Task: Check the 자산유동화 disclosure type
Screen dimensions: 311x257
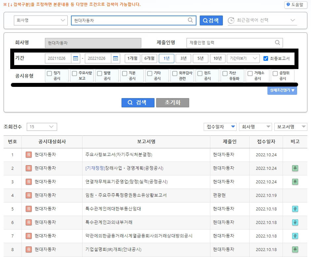Action: pos(225,73)
